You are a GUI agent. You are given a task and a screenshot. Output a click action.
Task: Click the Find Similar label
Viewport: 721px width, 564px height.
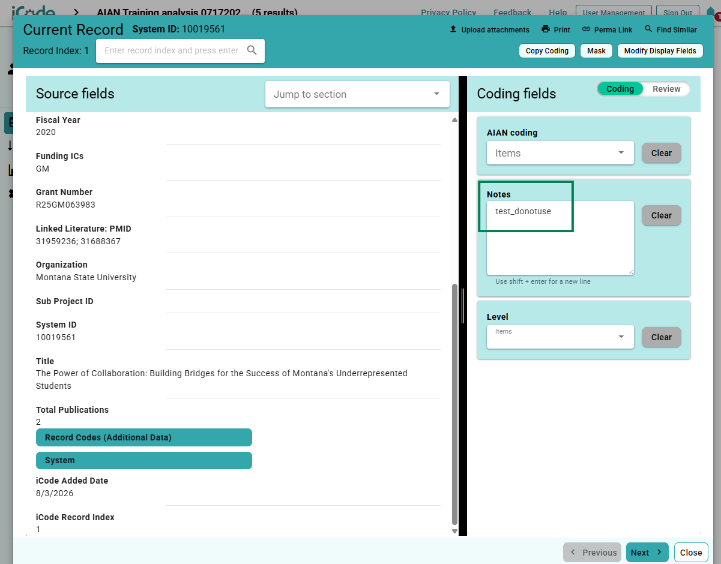click(x=677, y=30)
